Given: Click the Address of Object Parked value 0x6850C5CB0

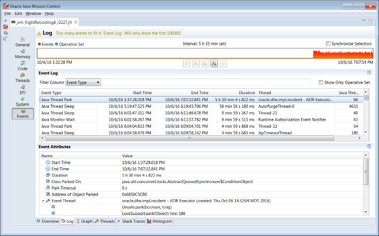Looking at the screenshot, I should tap(134, 194).
